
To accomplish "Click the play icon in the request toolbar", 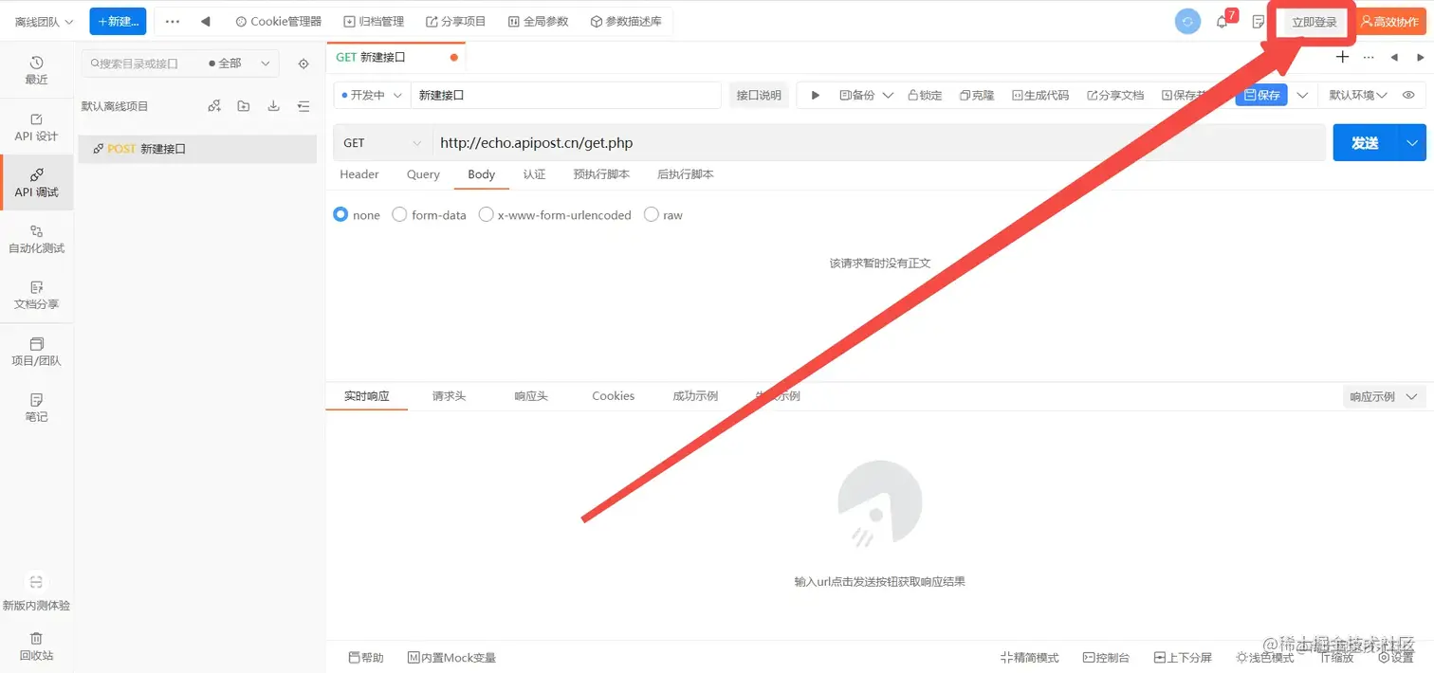I will click(x=815, y=95).
